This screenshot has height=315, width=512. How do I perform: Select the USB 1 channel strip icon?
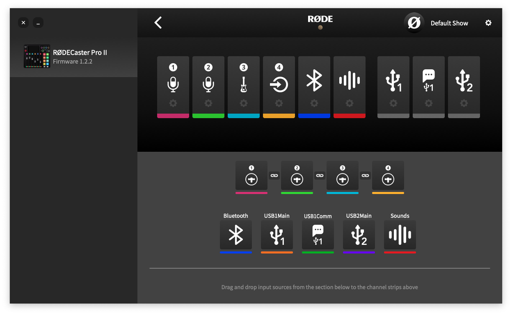pyautogui.click(x=393, y=80)
